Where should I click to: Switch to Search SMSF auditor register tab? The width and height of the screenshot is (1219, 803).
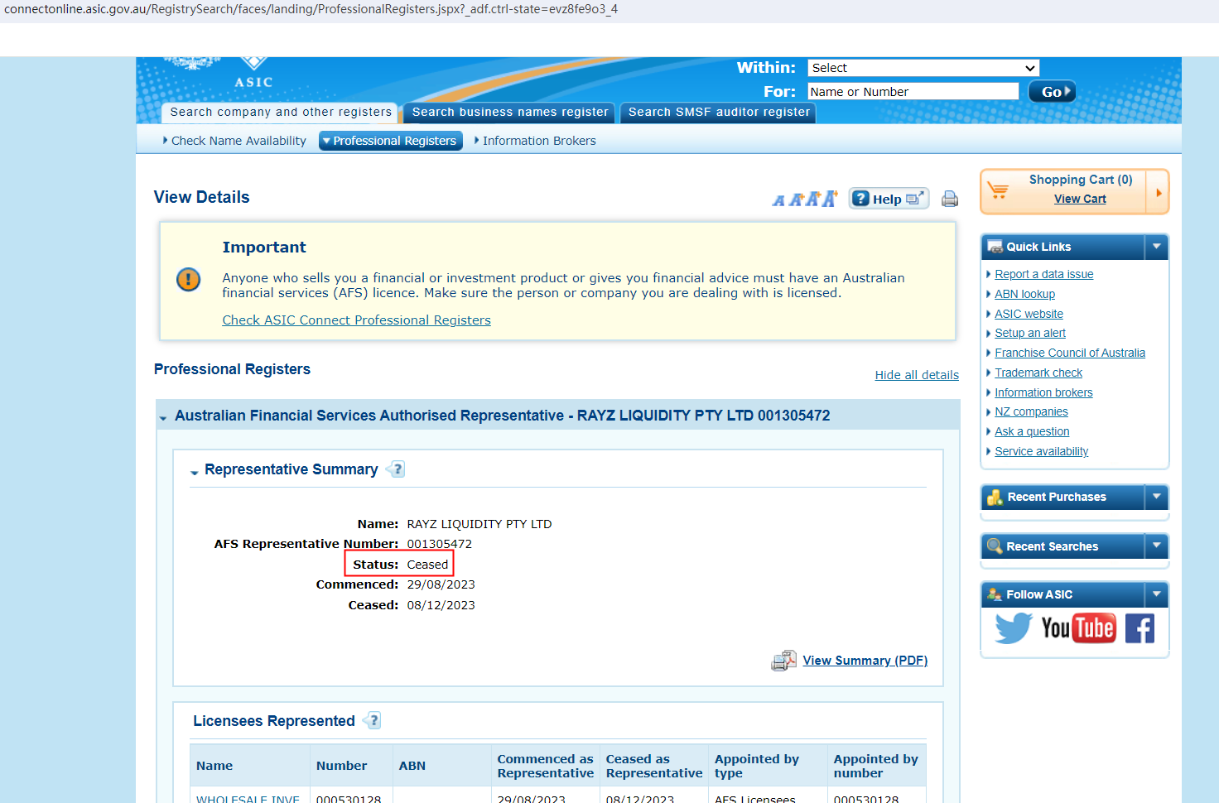pyautogui.click(x=719, y=113)
